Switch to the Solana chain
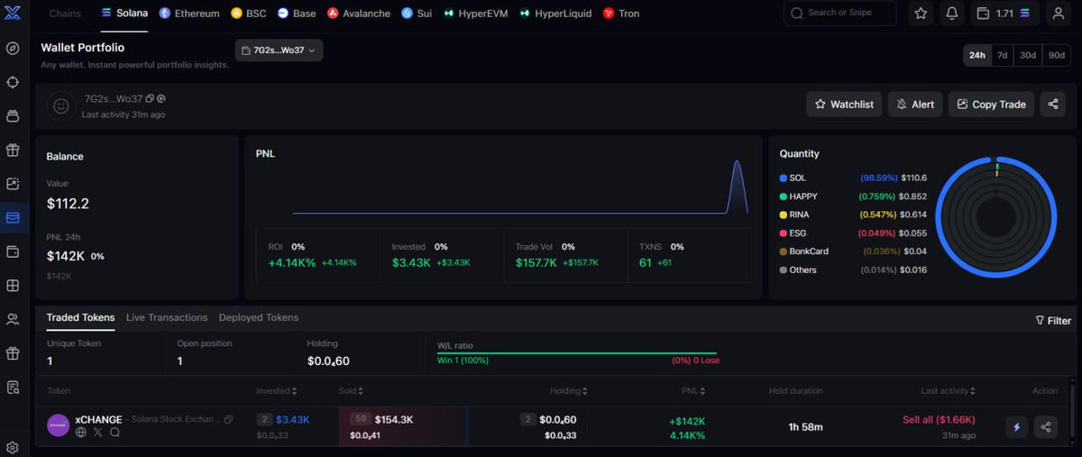Screen dimensions: 1082x457 click(124, 14)
